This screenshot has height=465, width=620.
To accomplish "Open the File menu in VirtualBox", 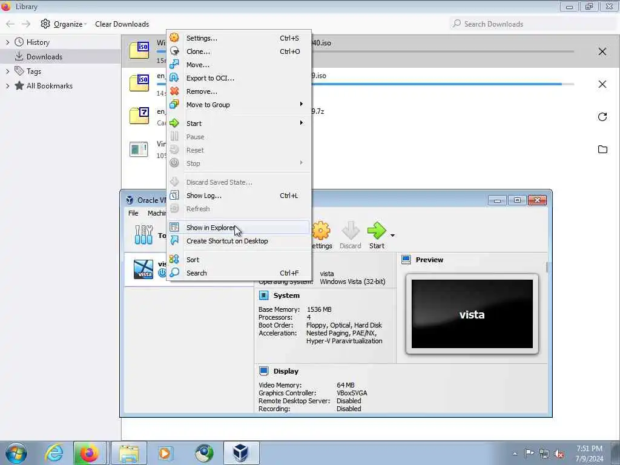I will (x=133, y=213).
